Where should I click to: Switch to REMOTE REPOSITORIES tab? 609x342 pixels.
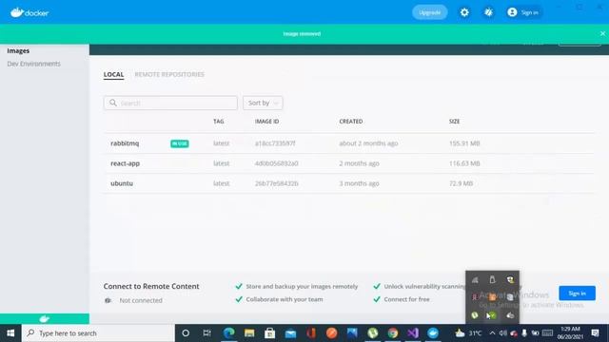point(169,74)
